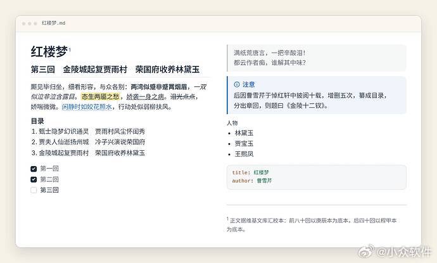The height and width of the screenshot is (263, 437).
Task: Check the unchecked 第三回 checkbox
Action: point(34,190)
